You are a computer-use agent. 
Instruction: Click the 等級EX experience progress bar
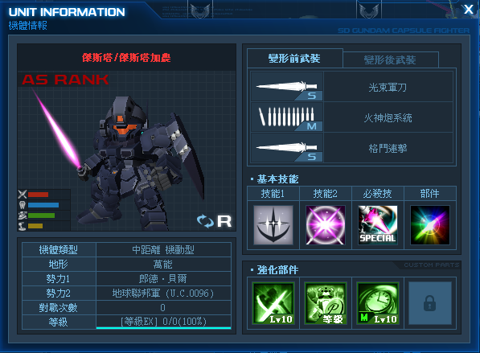(163, 322)
